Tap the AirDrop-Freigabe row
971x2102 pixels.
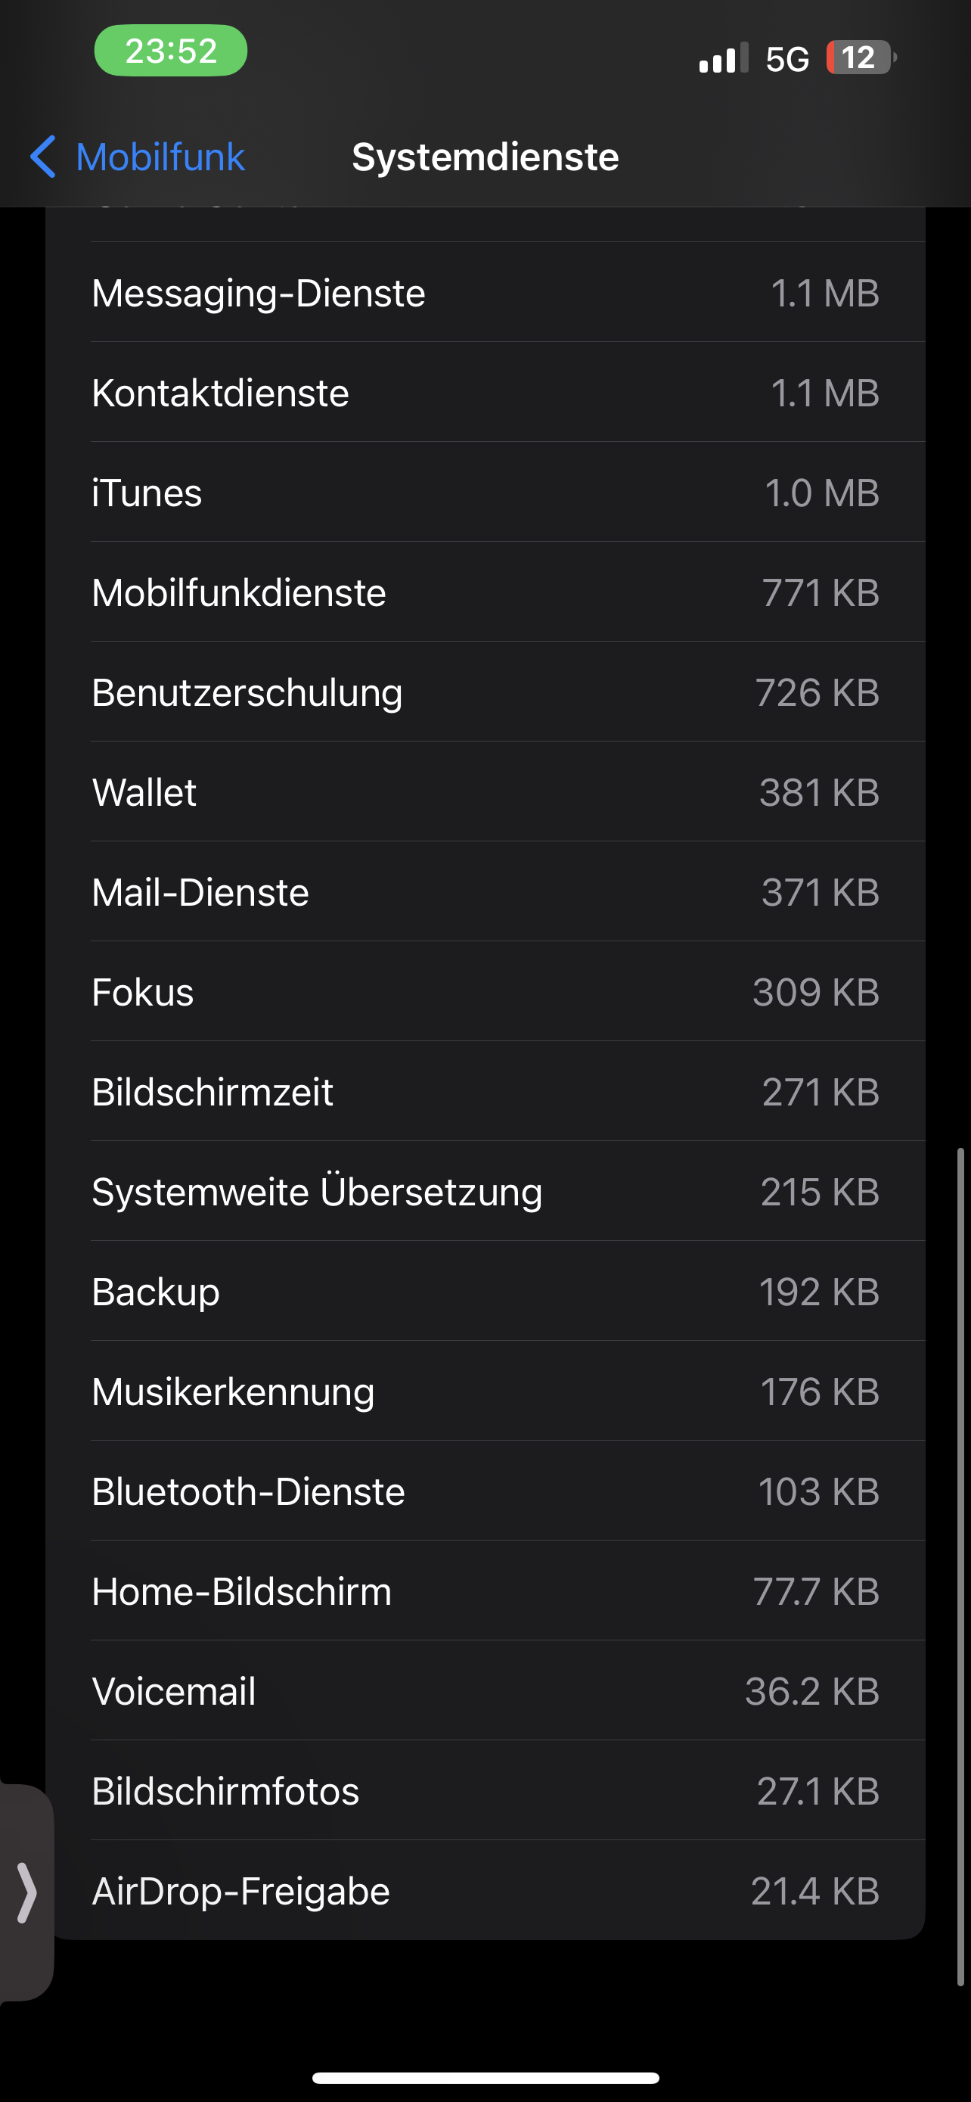(x=485, y=1892)
